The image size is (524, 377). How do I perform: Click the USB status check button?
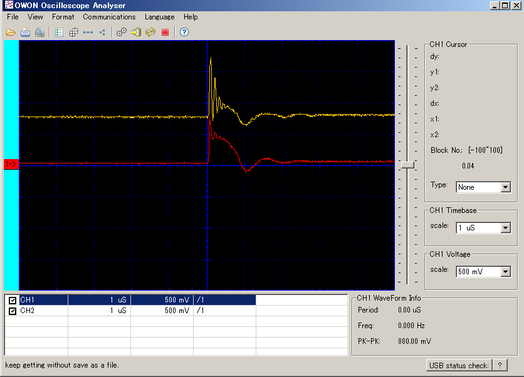pyautogui.click(x=459, y=366)
